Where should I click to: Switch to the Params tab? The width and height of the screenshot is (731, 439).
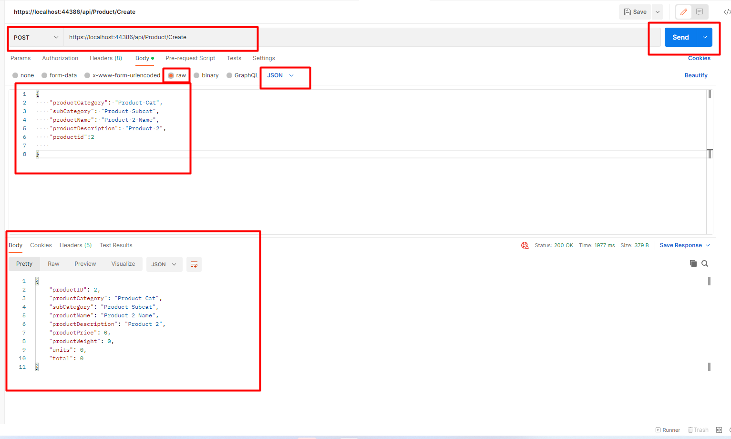coord(21,58)
